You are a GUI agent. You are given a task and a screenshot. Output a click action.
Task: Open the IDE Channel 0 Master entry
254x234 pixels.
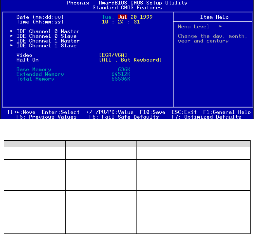click(x=48, y=31)
